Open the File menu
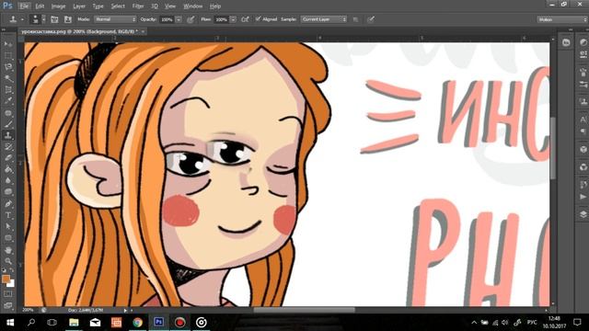This screenshot has width=589, height=331. (24, 6)
